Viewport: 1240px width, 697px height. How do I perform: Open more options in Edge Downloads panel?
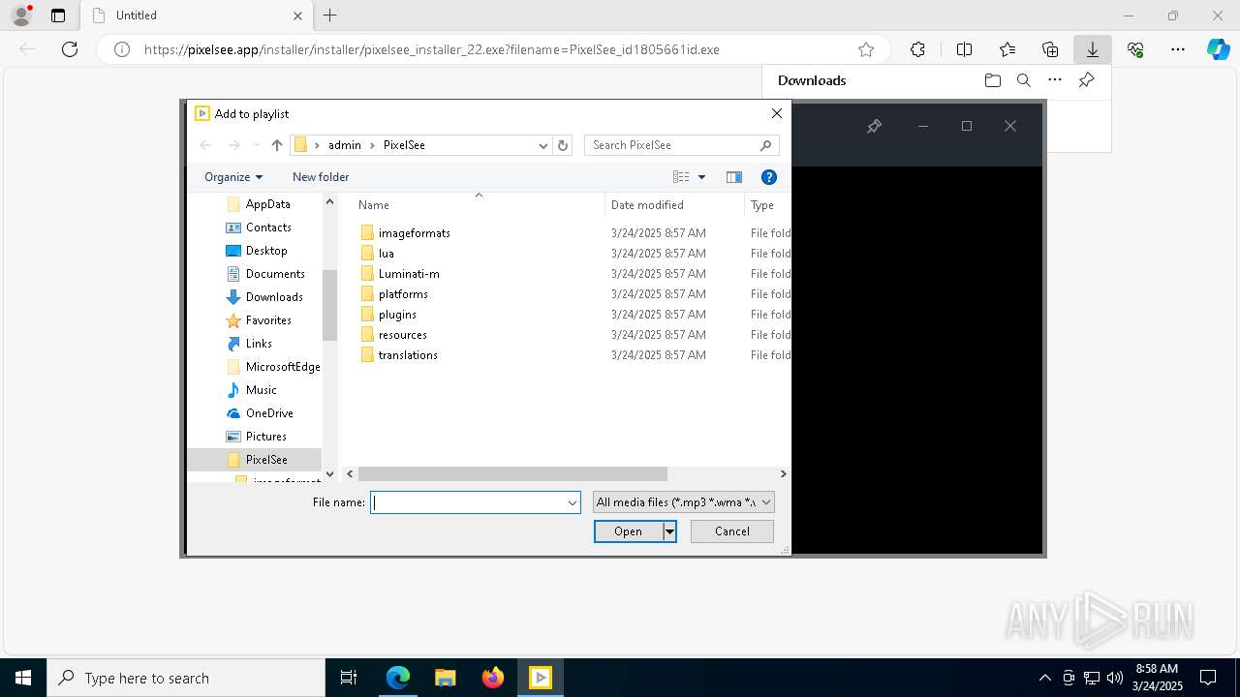[1055, 80]
